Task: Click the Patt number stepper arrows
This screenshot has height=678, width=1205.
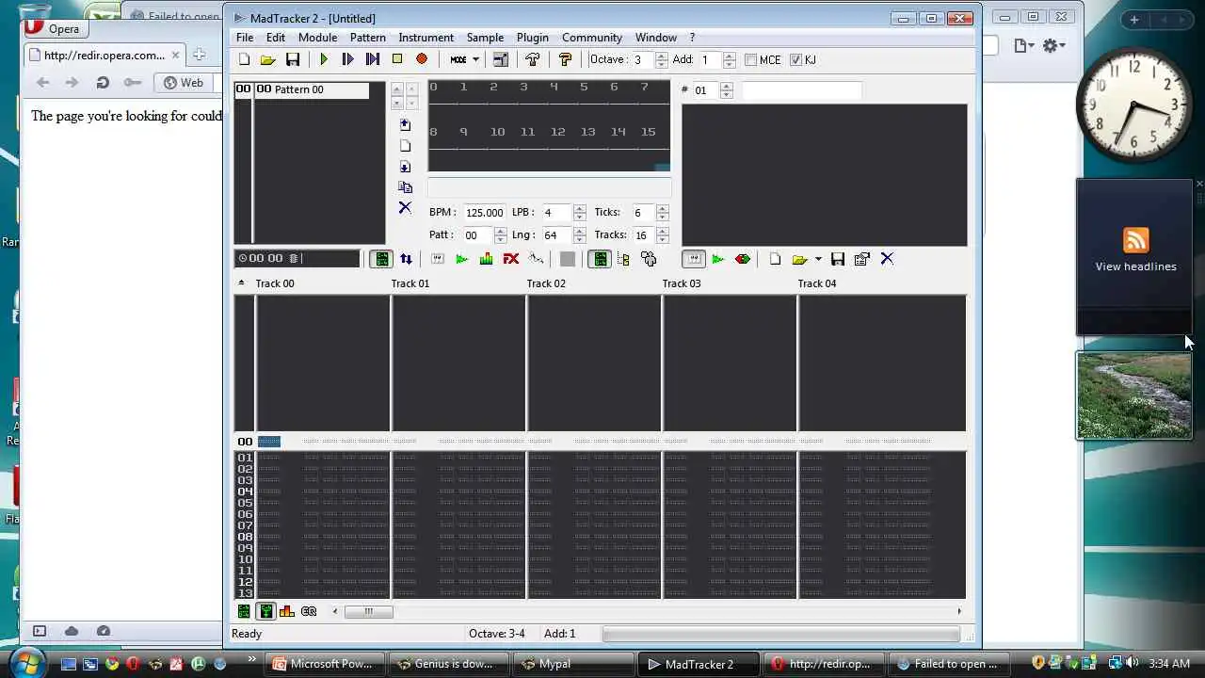Action: (500, 235)
